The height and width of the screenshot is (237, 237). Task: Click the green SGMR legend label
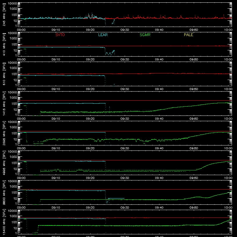tap(145, 35)
